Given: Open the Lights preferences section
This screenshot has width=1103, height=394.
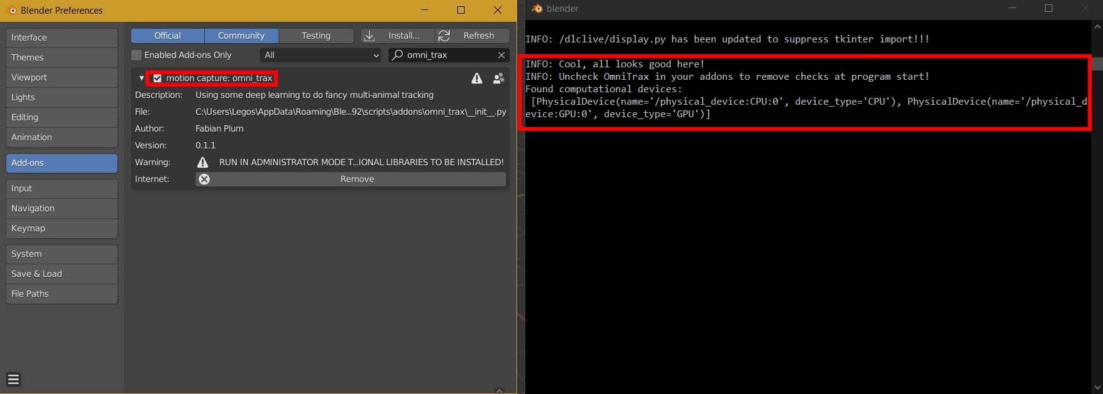Looking at the screenshot, I should (x=62, y=97).
